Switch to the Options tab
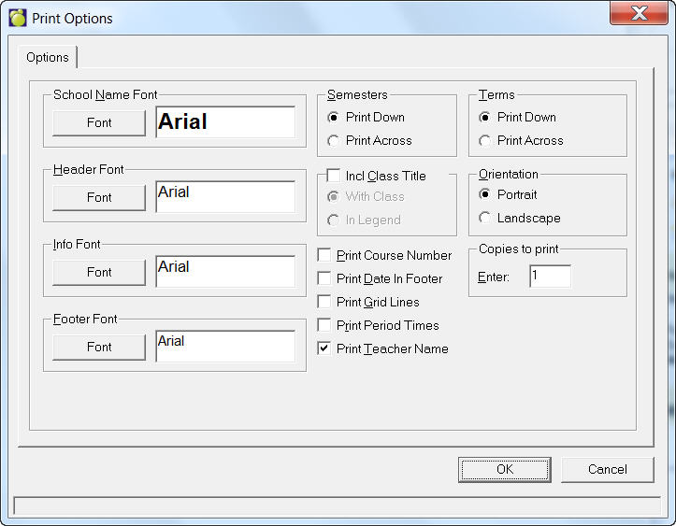This screenshot has width=676, height=526. [x=48, y=58]
